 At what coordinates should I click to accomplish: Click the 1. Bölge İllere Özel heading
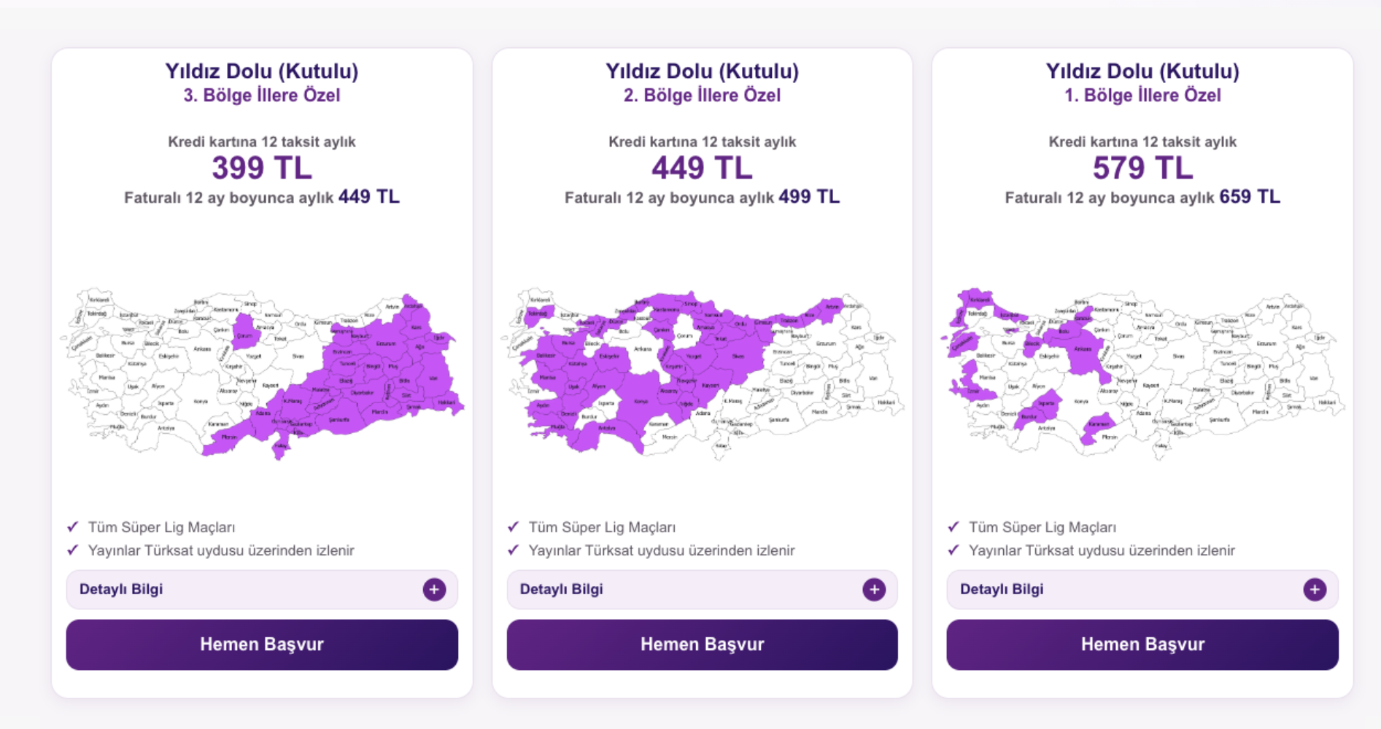click(1142, 95)
